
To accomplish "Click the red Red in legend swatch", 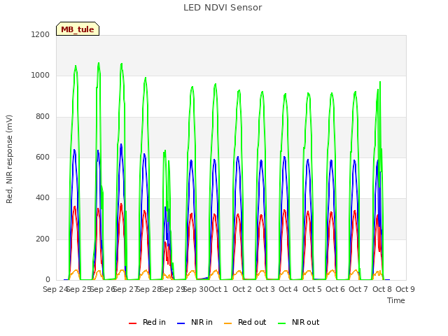I will click(132, 323).
